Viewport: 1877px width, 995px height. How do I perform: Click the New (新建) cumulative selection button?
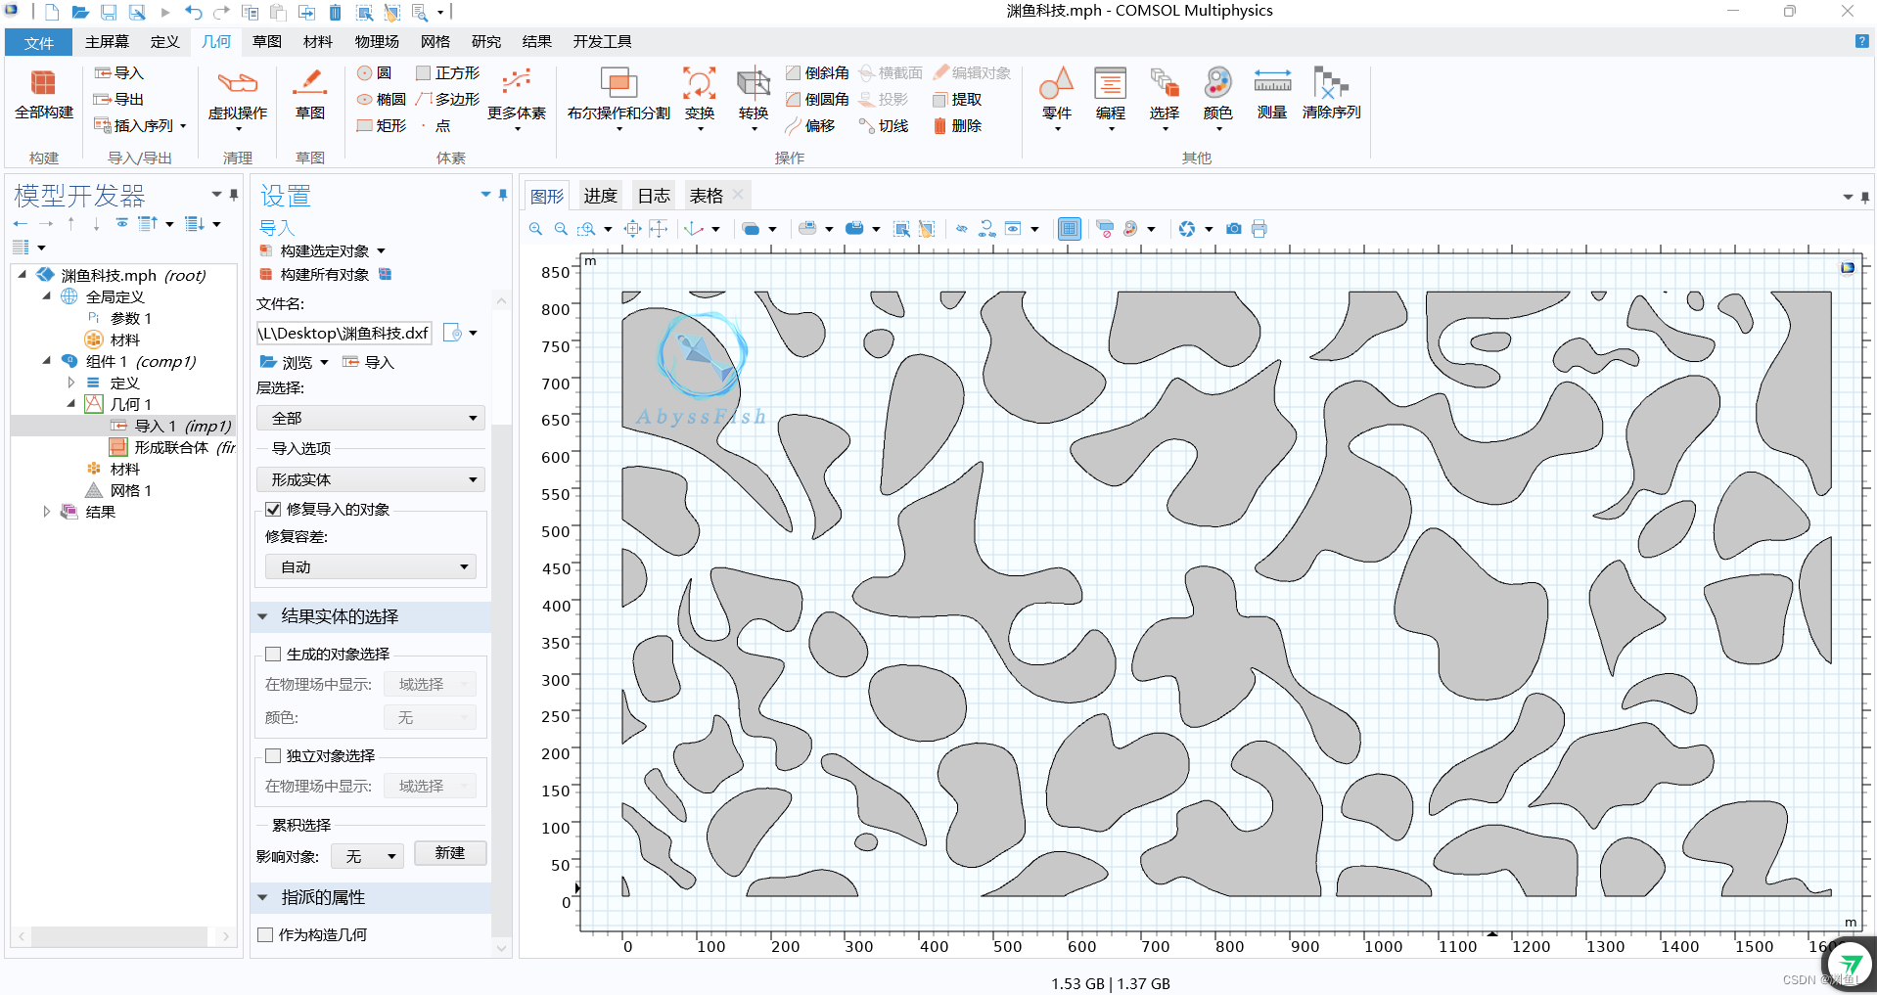pos(450,853)
